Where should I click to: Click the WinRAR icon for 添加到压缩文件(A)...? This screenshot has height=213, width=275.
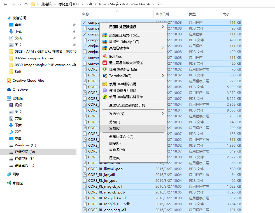point(105,35)
